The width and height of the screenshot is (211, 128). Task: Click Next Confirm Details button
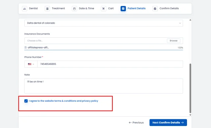[x=168, y=122]
